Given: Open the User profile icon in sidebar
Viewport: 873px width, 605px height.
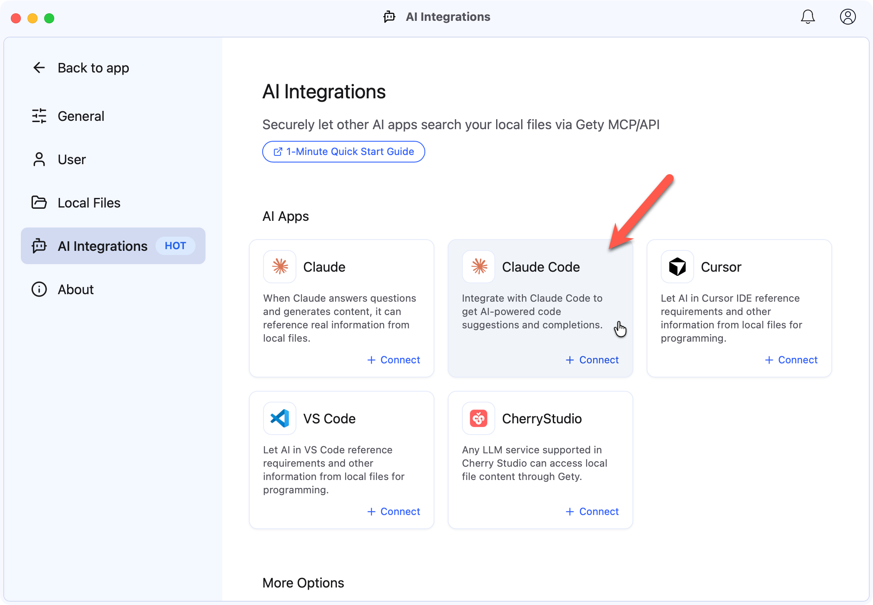Looking at the screenshot, I should click(39, 159).
